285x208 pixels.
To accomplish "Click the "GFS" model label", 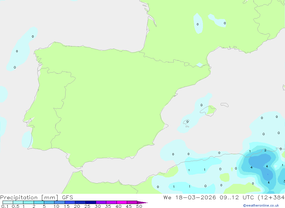I will click(68, 198).
